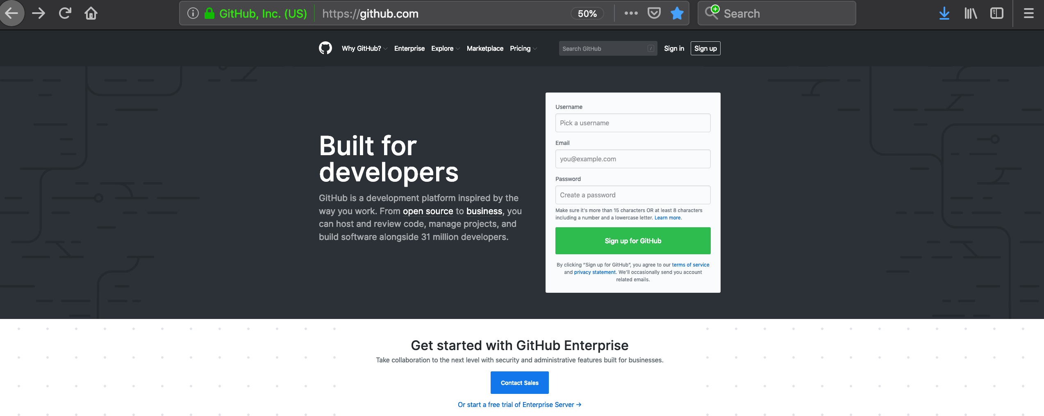Open the Learn more password link
This screenshot has height=416, width=1044.
(667, 218)
